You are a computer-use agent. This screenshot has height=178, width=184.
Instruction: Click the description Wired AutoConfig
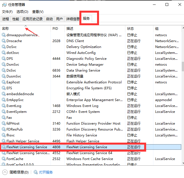[81, 53]
